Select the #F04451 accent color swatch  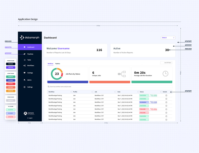tap(11, 84)
